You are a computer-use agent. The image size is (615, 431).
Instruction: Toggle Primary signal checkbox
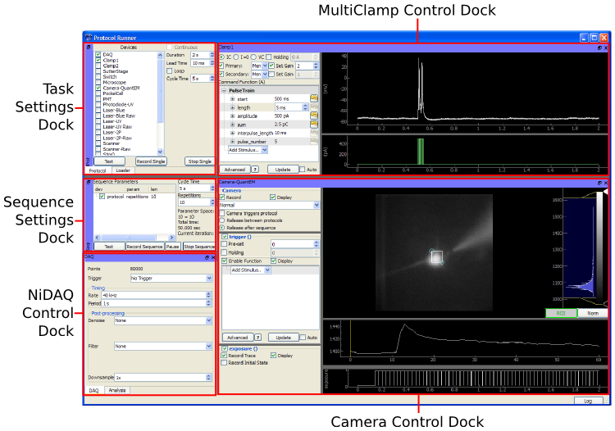point(221,66)
